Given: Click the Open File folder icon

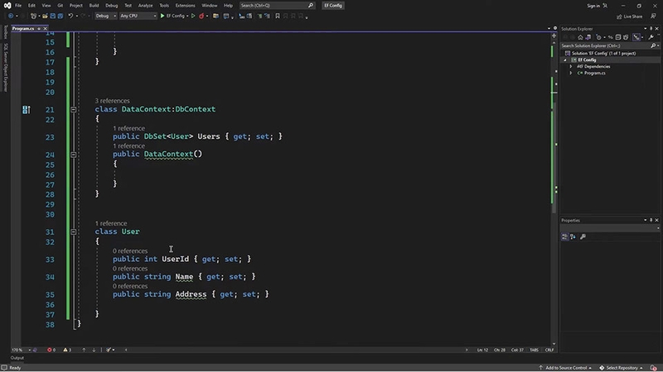Looking at the screenshot, I should 45,16.
